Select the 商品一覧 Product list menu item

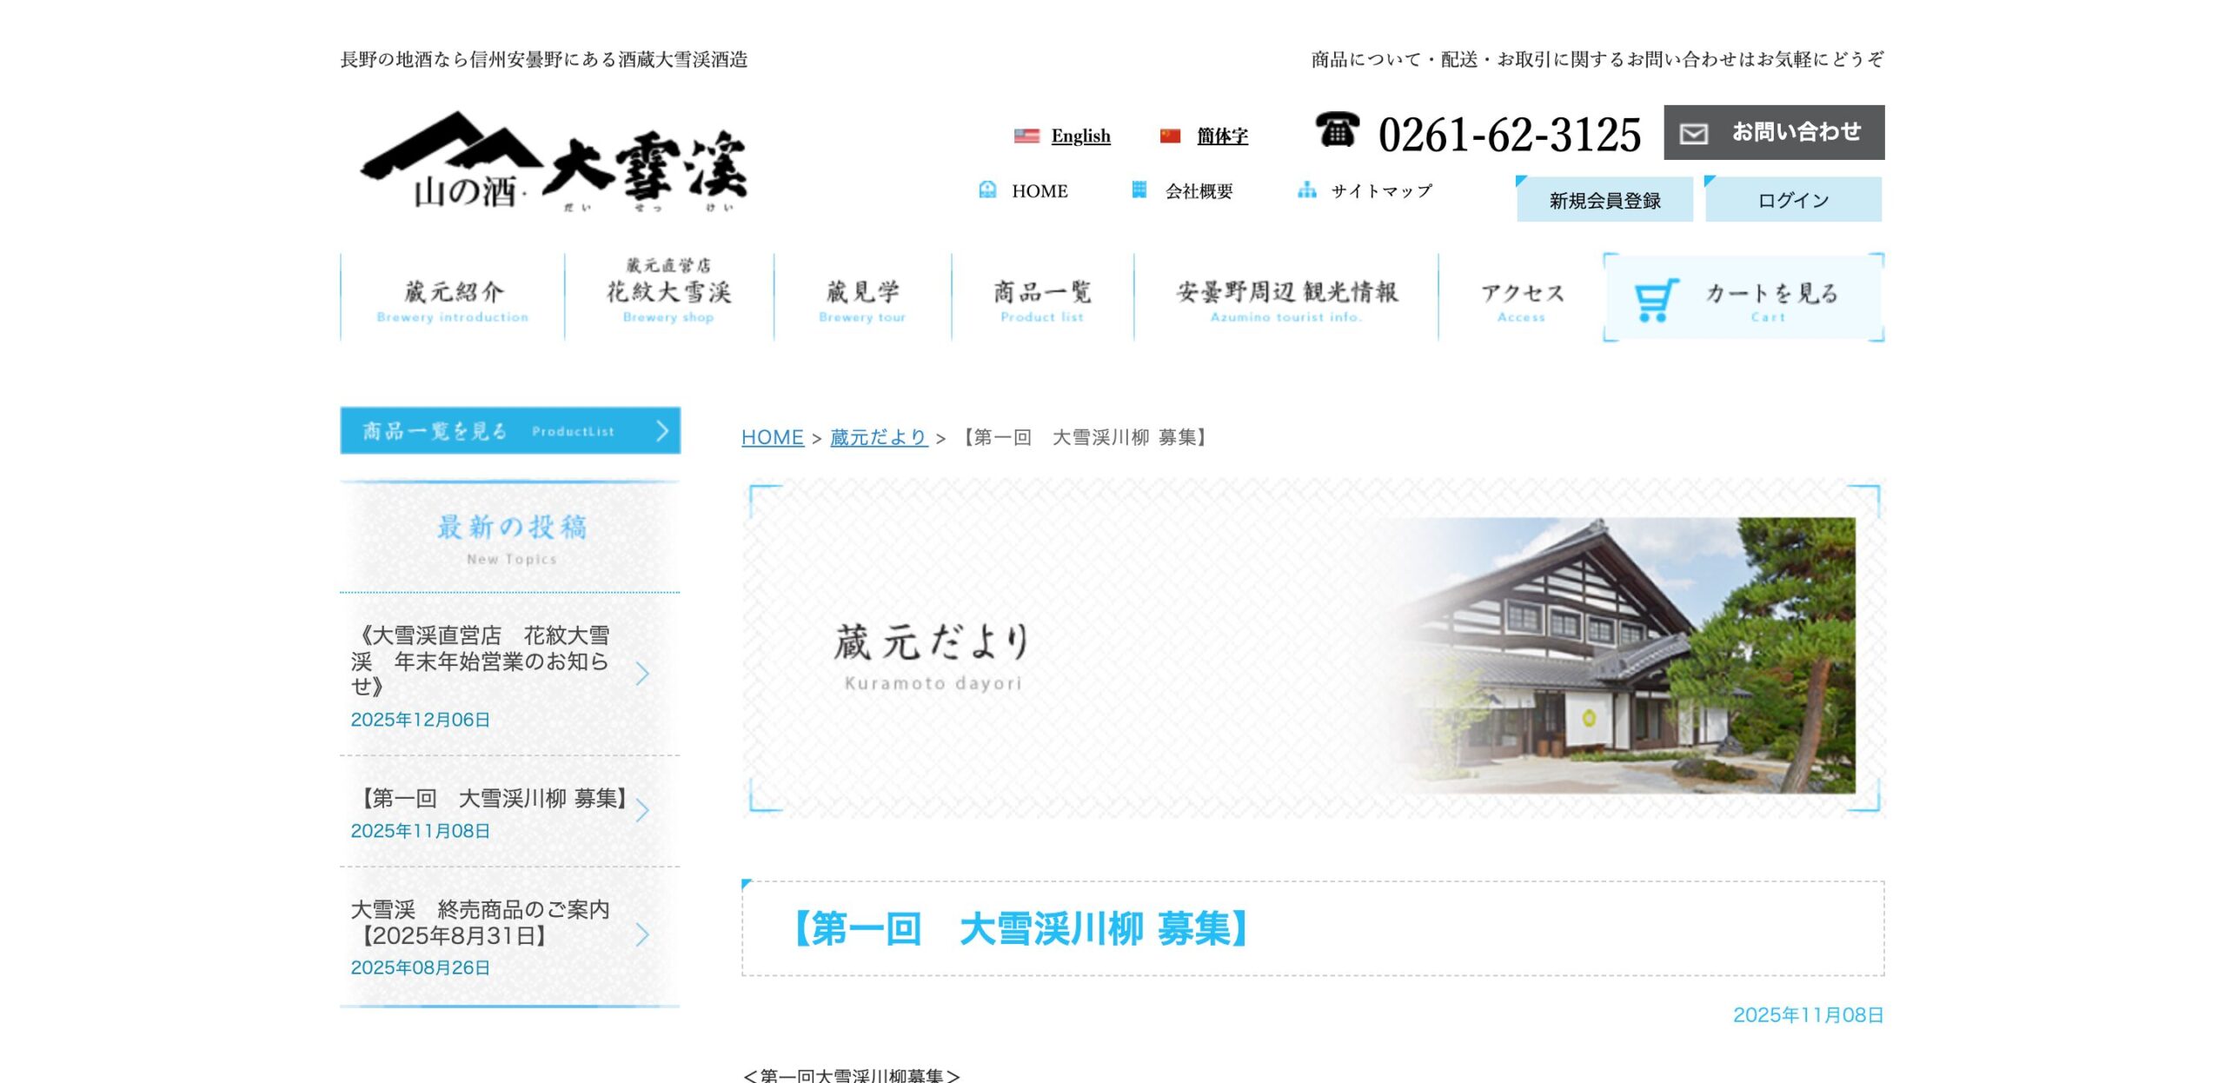(1042, 298)
